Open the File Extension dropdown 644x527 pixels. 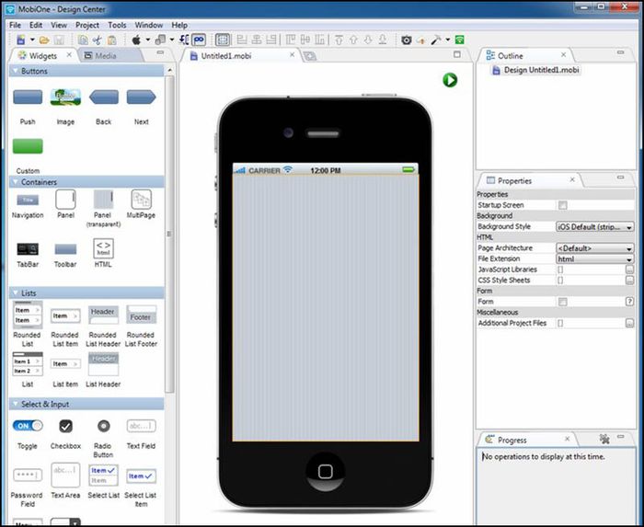[594, 259]
